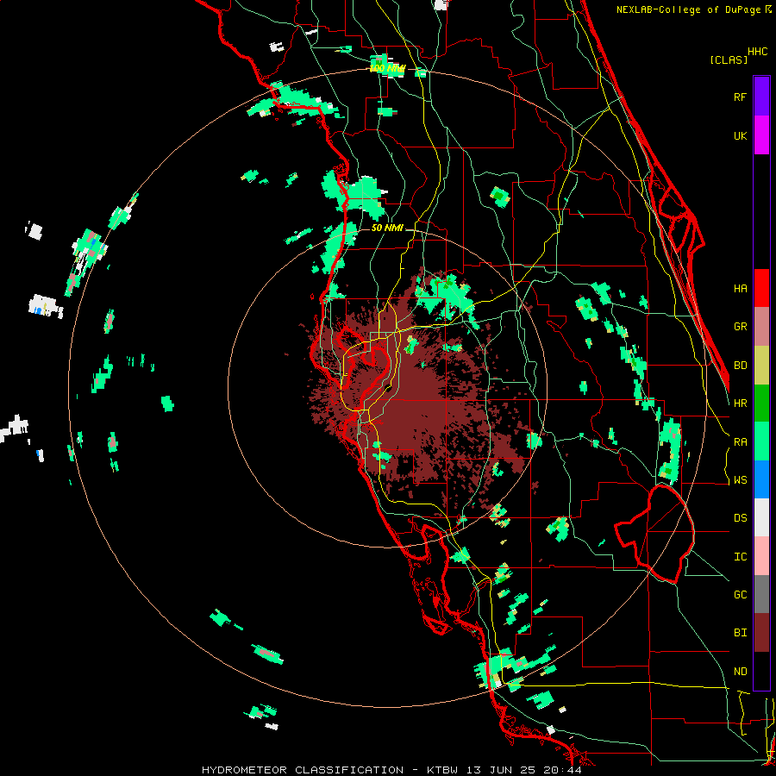776x776 pixels.
Task: Click the HA red legend swatch
Action: [761, 288]
